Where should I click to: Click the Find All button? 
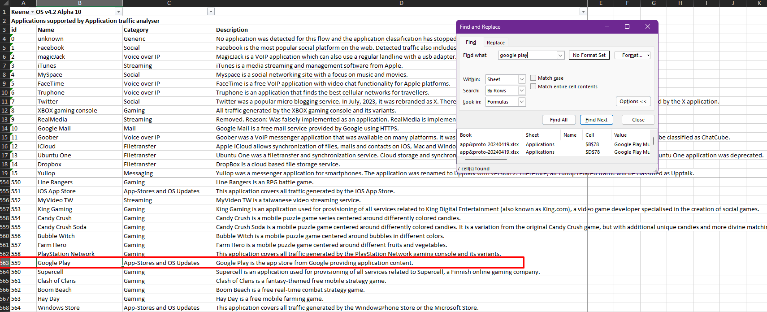(x=559, y=120)
